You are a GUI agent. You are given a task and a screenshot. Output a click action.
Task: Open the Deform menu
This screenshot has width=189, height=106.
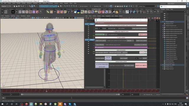tap(45, 3)
